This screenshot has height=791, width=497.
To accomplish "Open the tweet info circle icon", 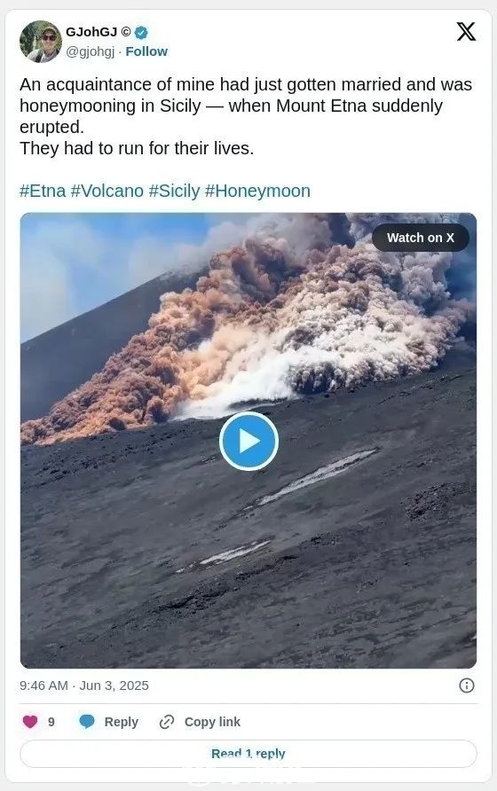I will [466, 685].
